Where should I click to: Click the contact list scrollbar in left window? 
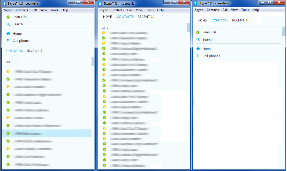(93, 61)
